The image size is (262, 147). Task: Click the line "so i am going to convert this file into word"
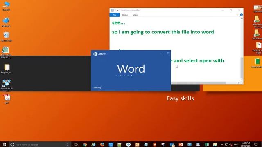click(x=163, y=32)
